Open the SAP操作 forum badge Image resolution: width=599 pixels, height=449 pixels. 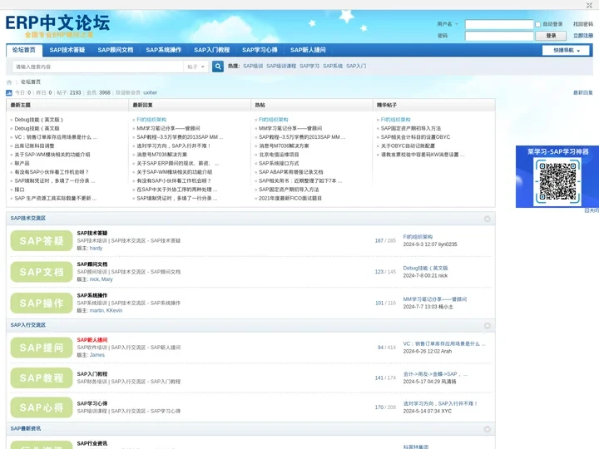point(42,303)
